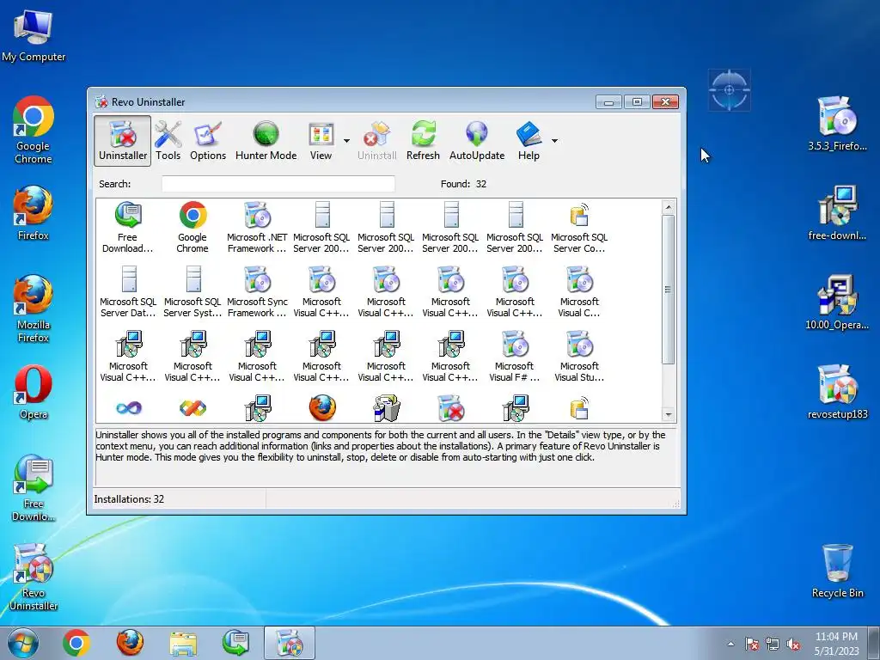Run AutoUpdate from the toolbar
The height and width of the screenshot is (660, 880).
[477, 141]
